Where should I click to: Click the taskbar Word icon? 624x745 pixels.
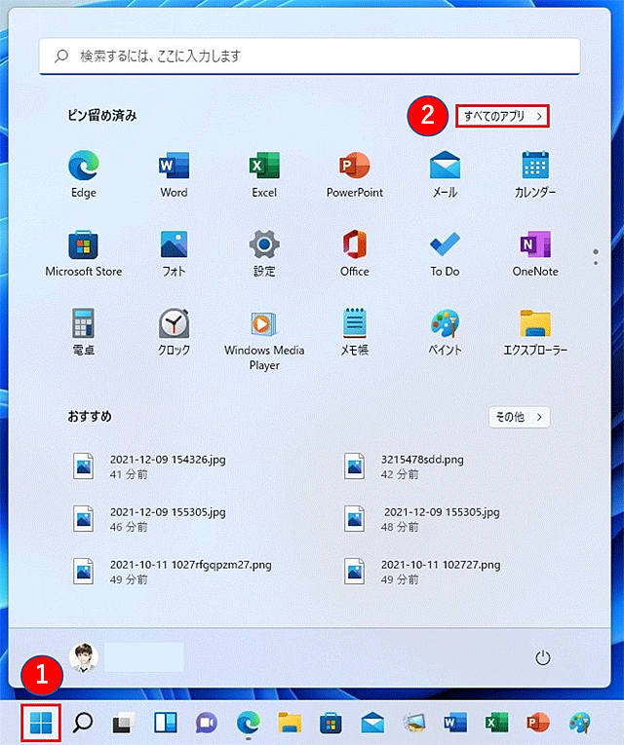click(x=455, y=724)
